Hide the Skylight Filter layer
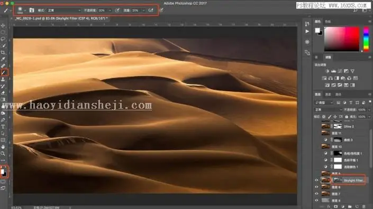Viewport: 373px width, 209px height. click(x=316, y=180)
